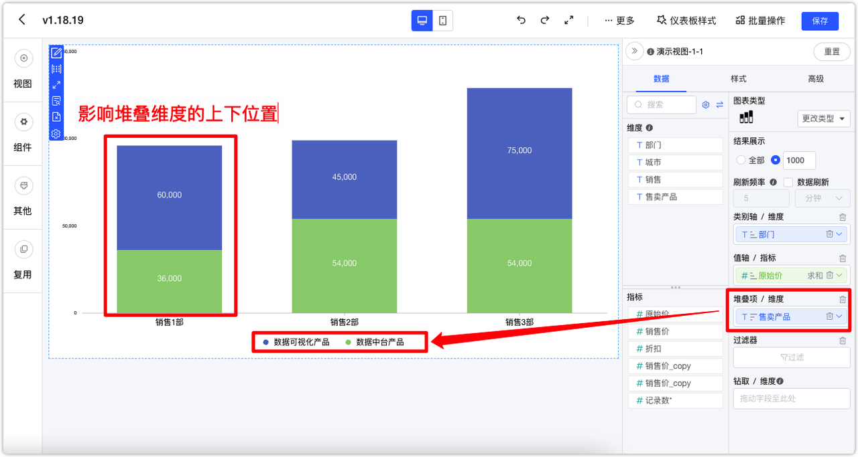This screenshot has width=858, height=457.
Task: Redo the last change
Action: pyautogui.click(x=545, y=20)
